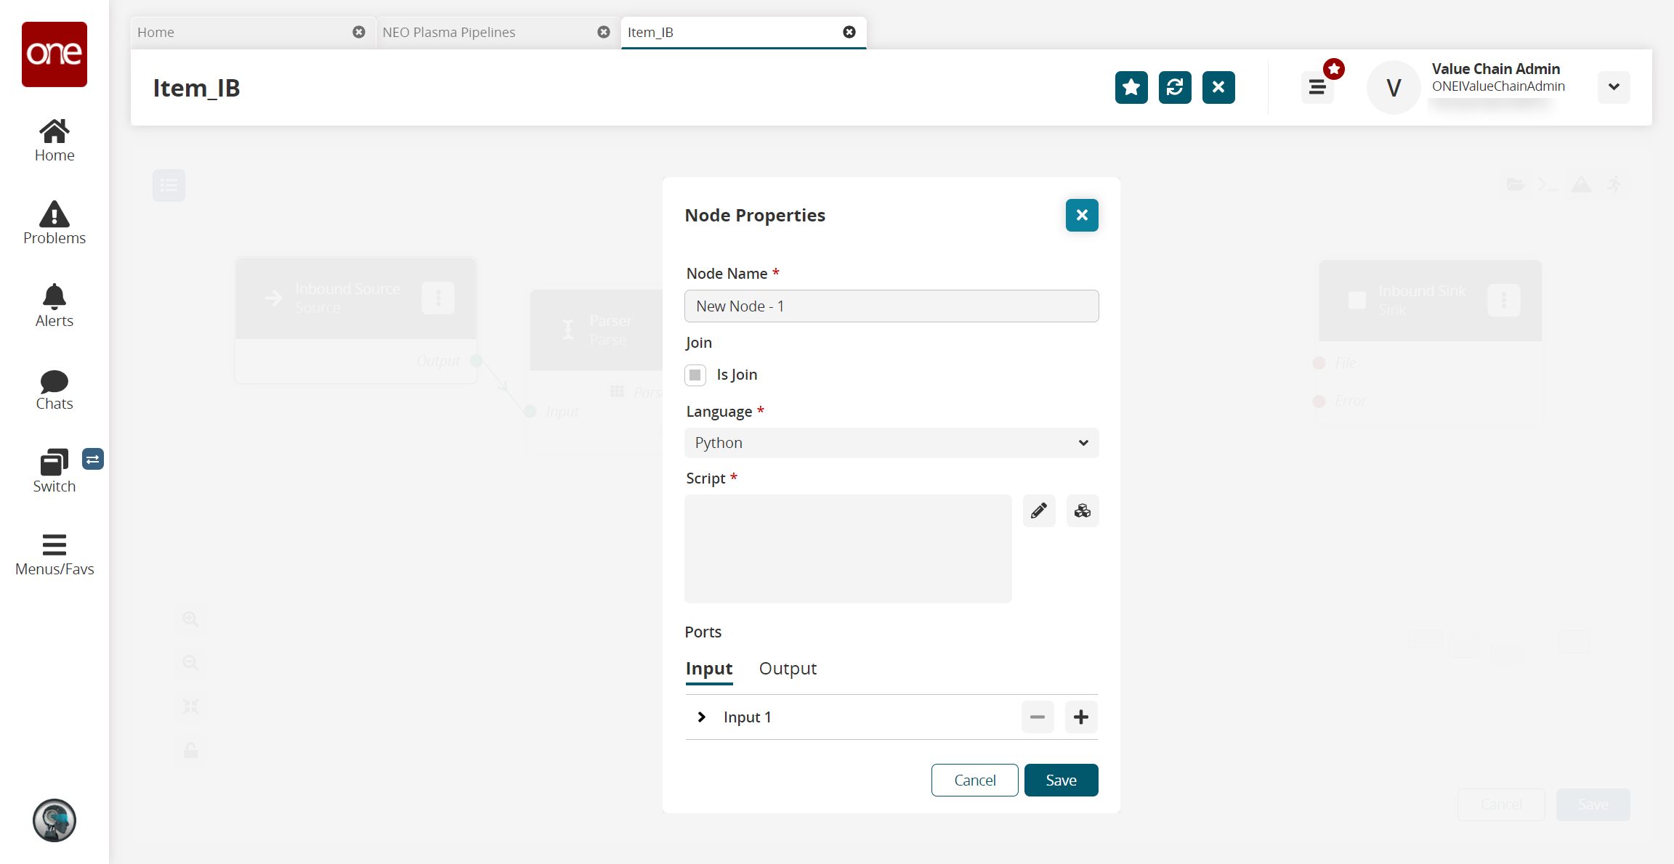Image resolution: width=1674 pixels, height=864 pixels.
Task: Select the Output tab in Ports
Action: [788, 668]
